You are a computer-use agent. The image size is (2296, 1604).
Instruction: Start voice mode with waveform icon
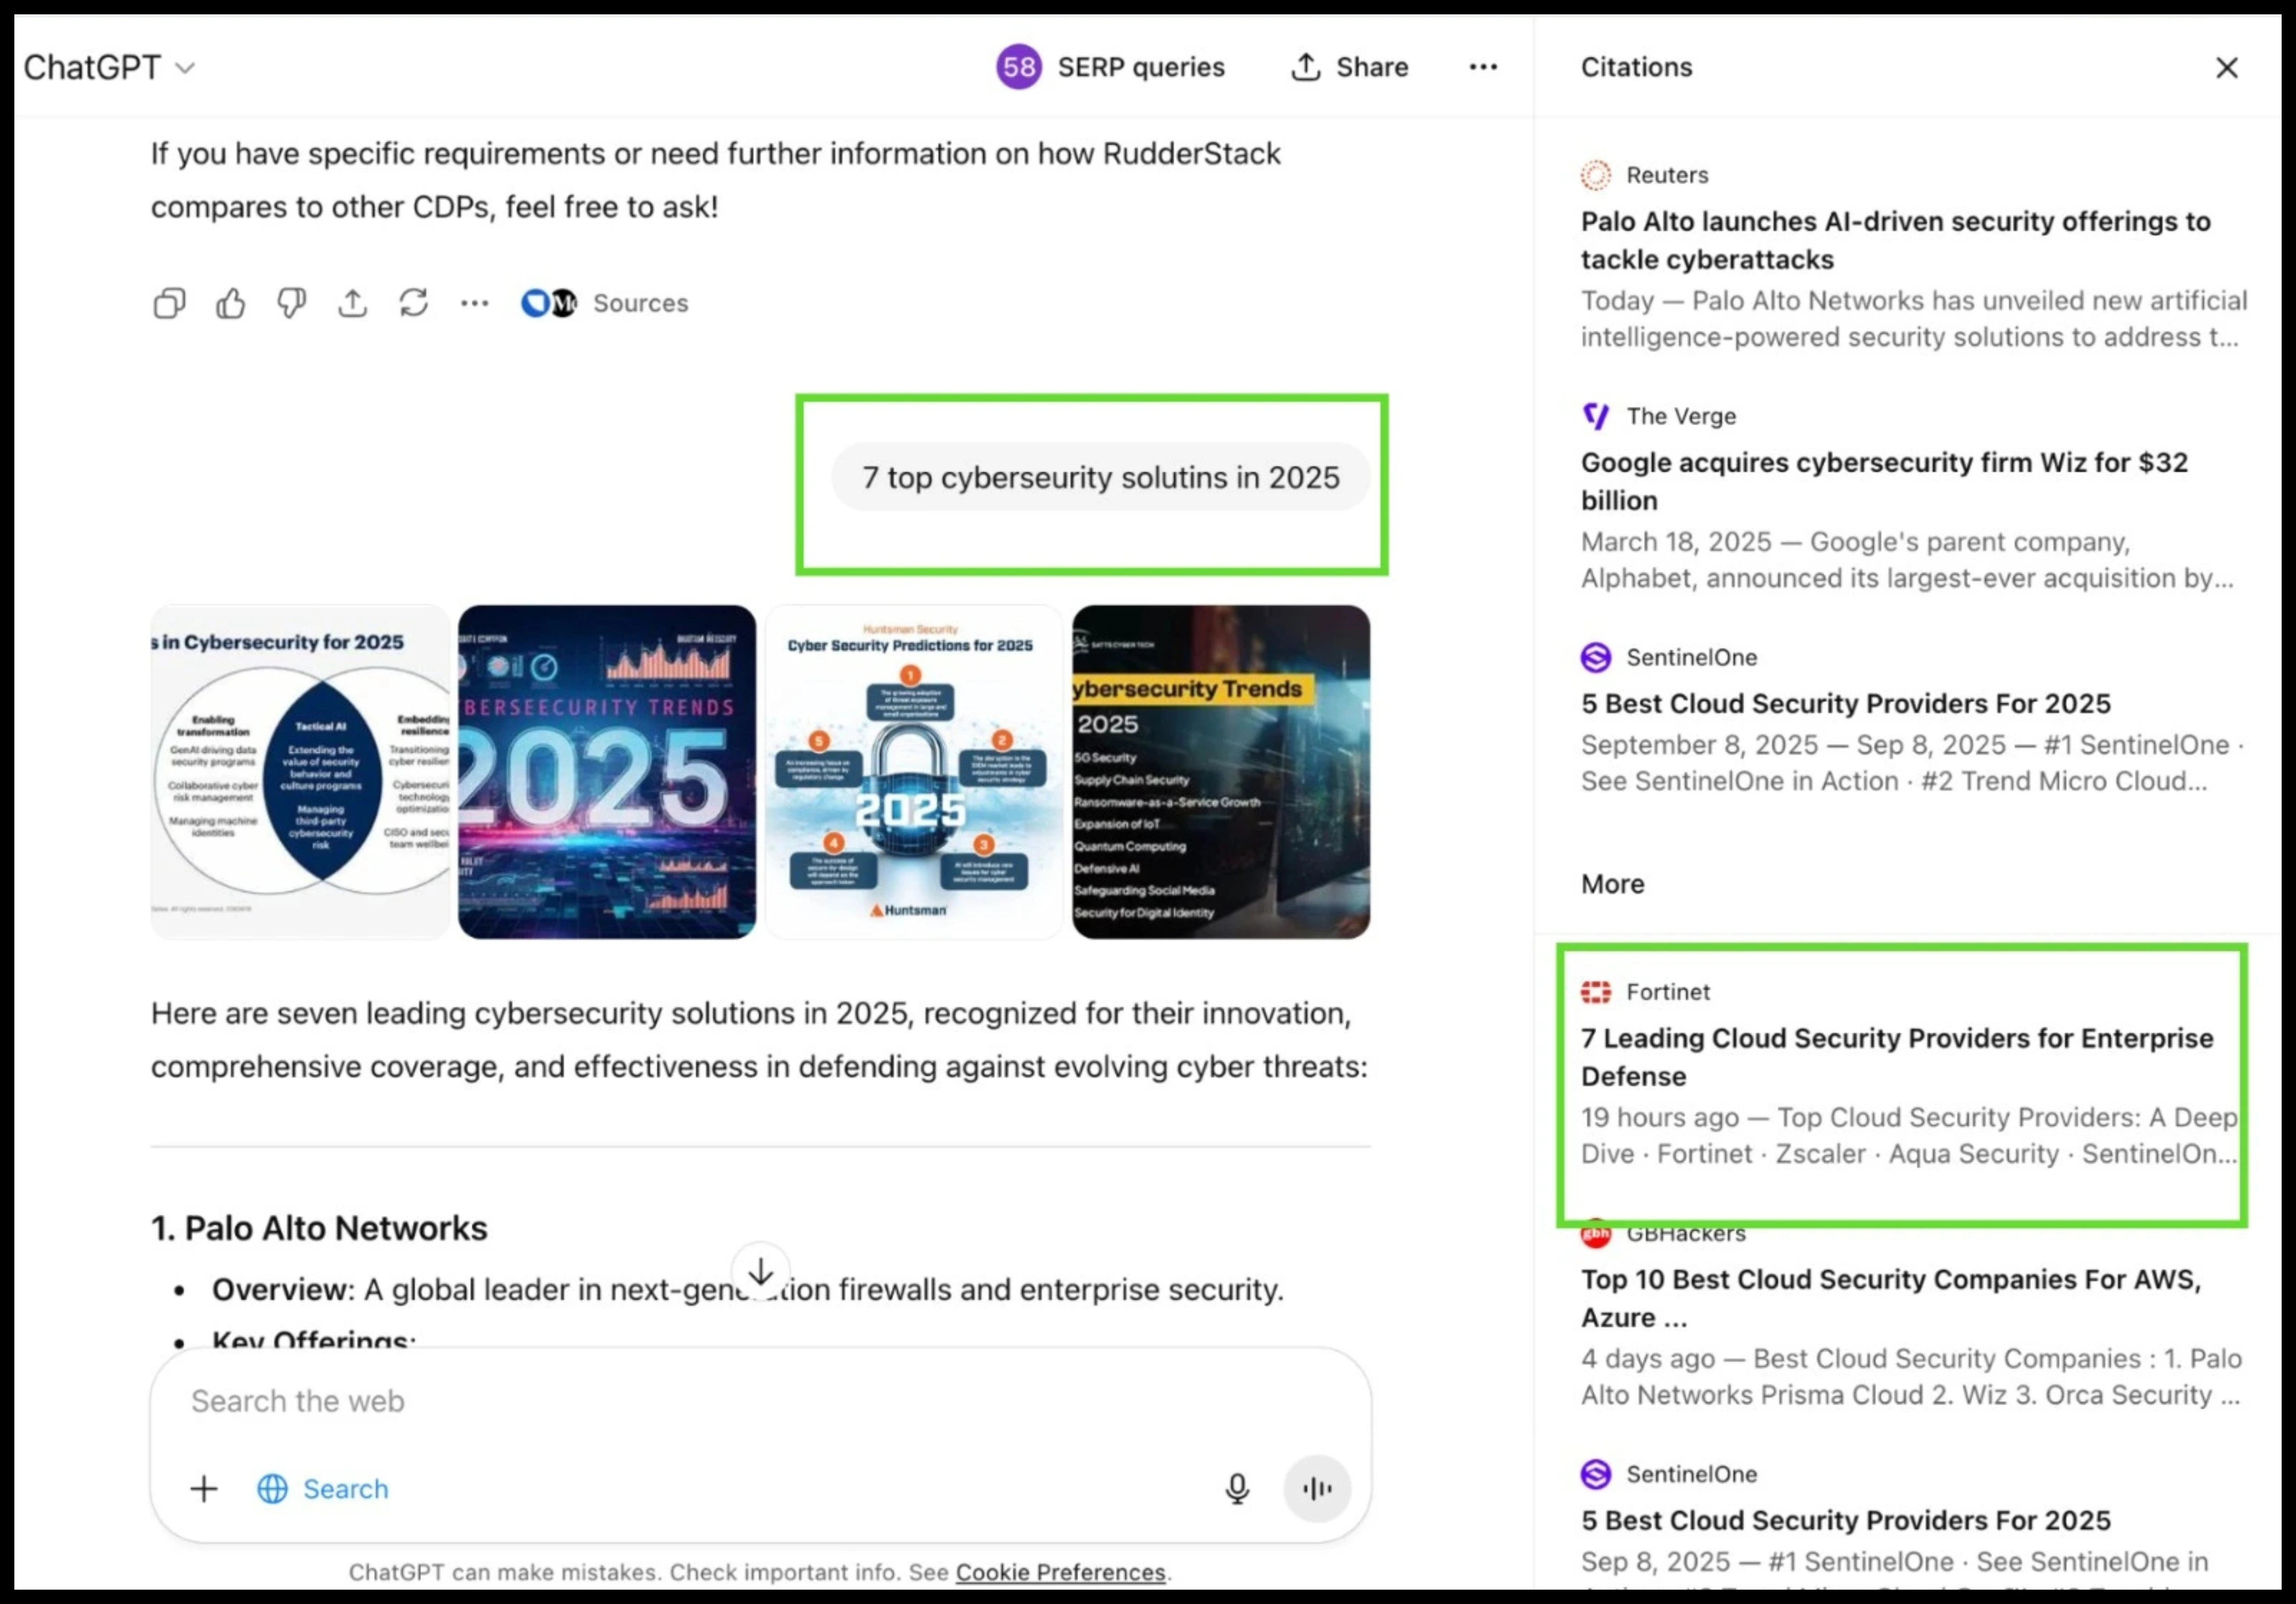click(1316, 1489)
